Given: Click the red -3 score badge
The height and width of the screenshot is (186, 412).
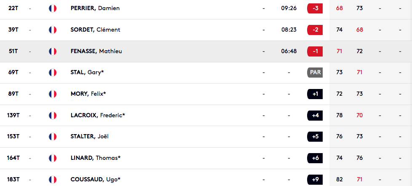Looking at the screenshot, I should [315, 8].
